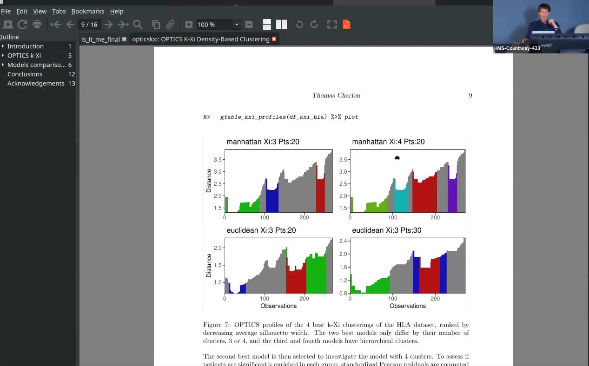Image resolution: width=589 pixels, height=366 pixels.
Task: Click the Print document icon
Action: pos(37,25)
